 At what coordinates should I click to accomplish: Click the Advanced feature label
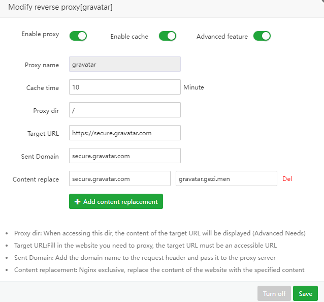coord(222,37)
